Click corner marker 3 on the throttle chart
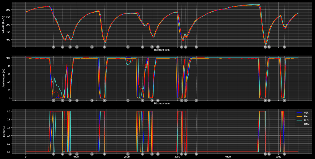The height and width of the screenshot is (159, 315). pos(70,100)
